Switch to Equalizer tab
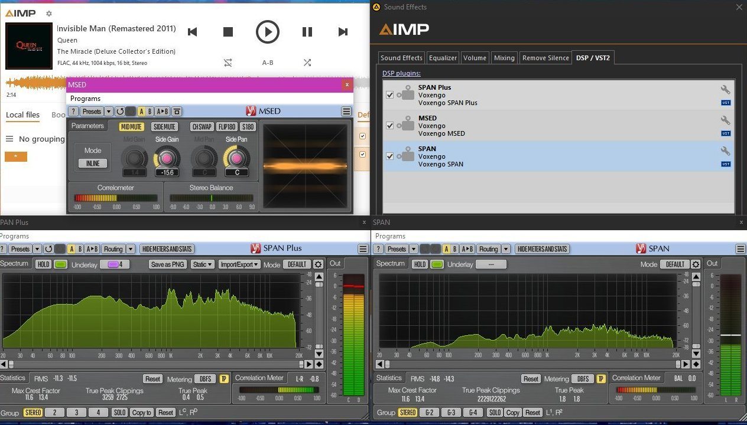The height and width of the screenshot is (425, 747). coord(443,58)
